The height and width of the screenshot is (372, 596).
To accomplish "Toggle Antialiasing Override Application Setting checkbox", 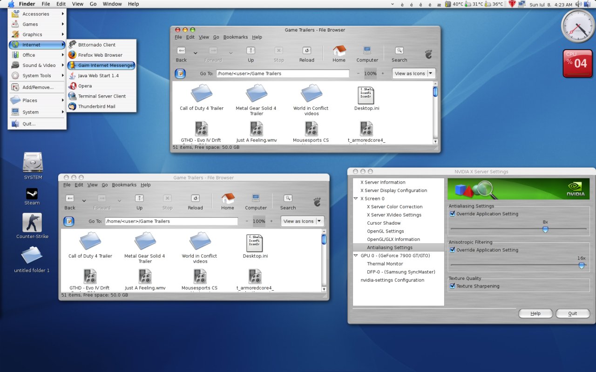I will [x=452, y=214].
